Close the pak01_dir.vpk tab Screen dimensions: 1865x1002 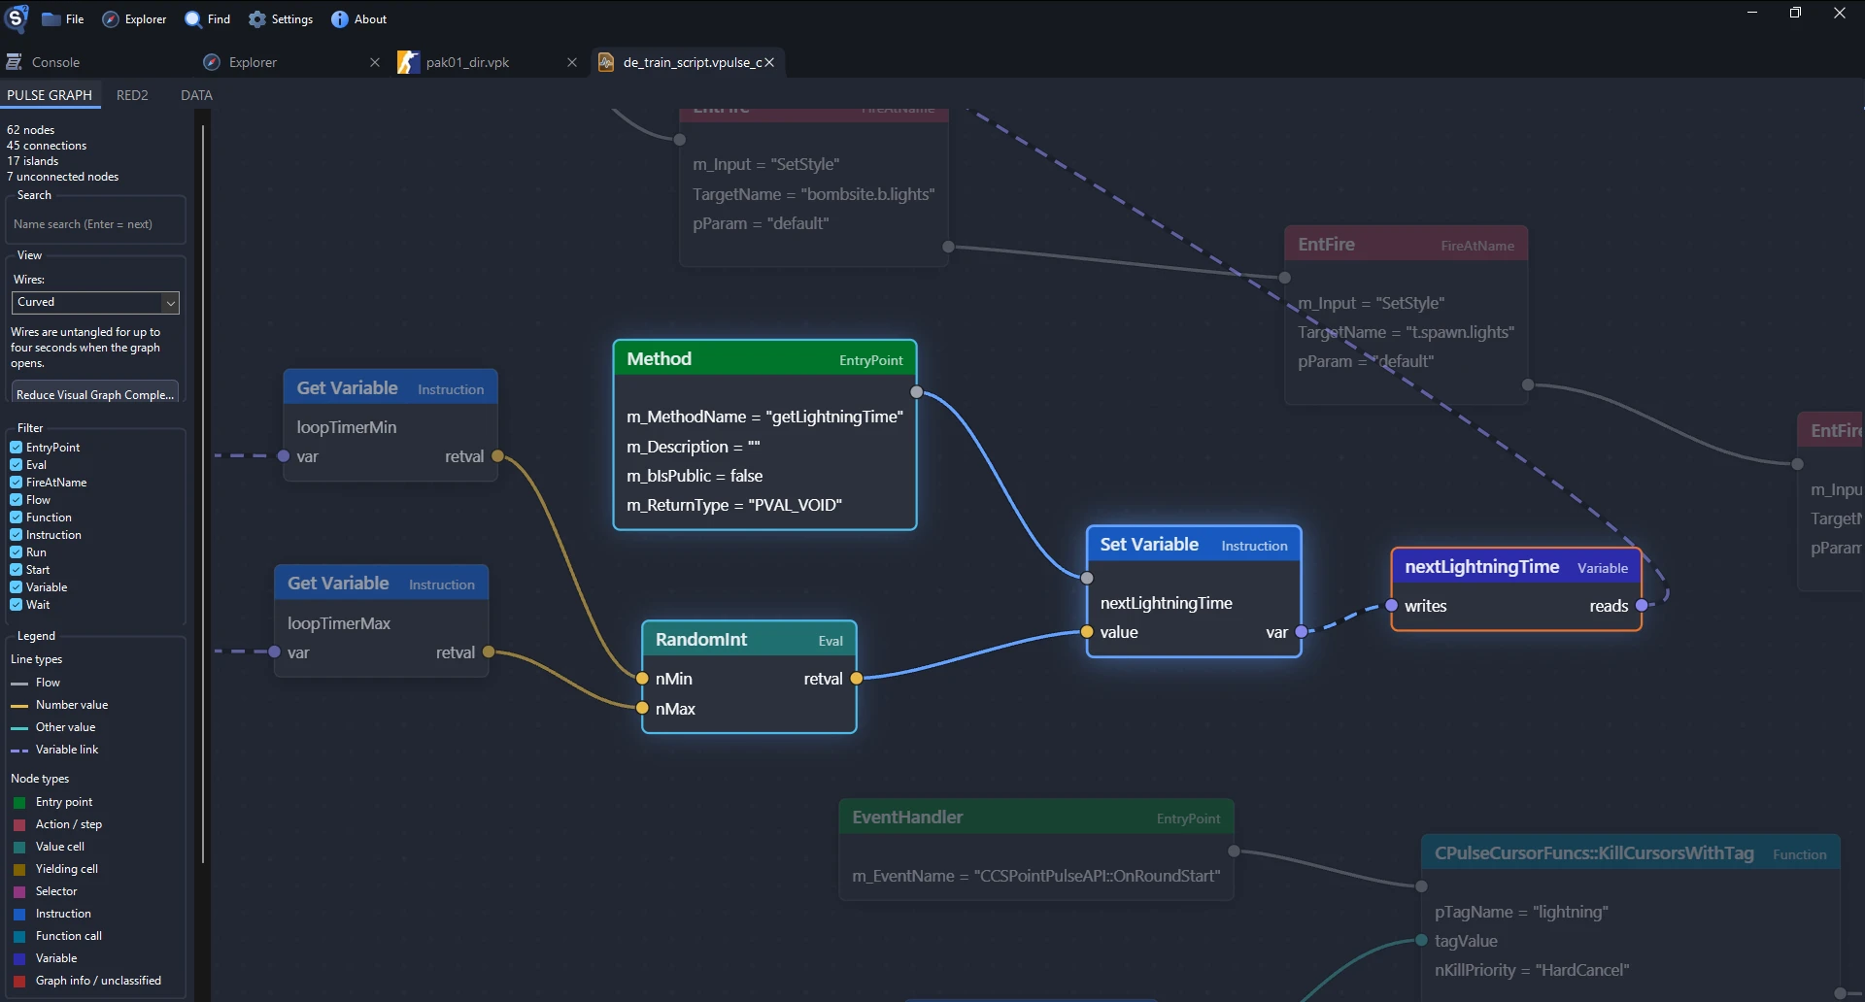pos(572,62)
